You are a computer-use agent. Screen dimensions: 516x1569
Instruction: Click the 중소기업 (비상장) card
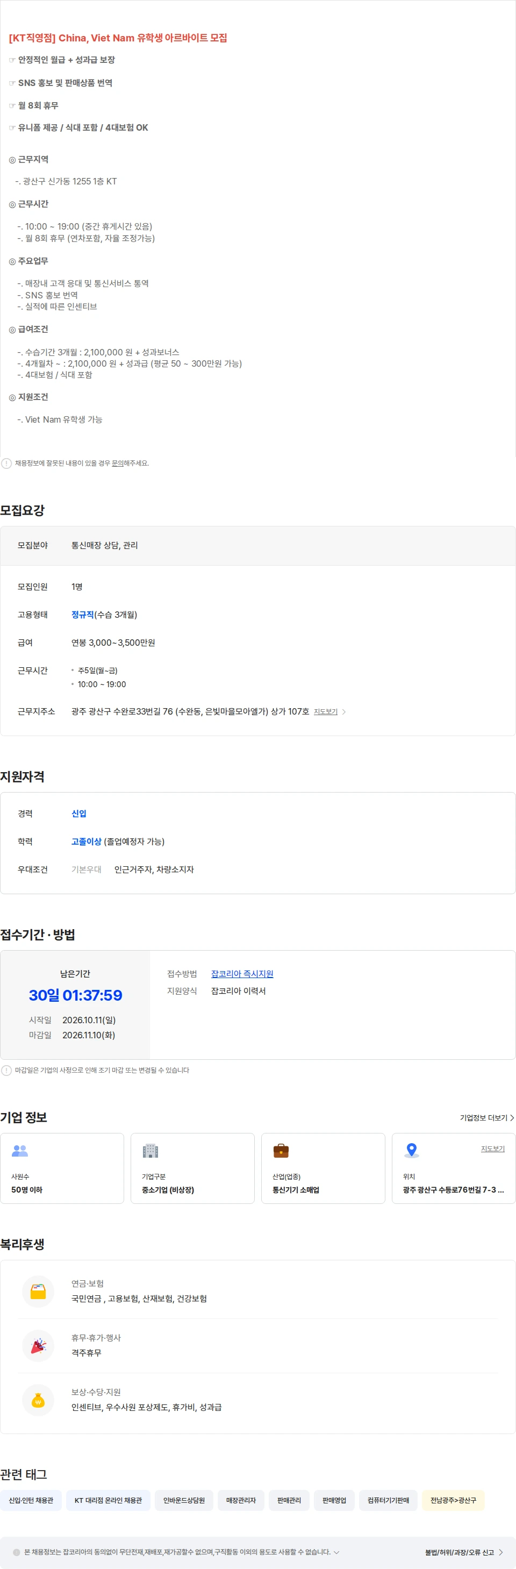(x=192, y=1168)
